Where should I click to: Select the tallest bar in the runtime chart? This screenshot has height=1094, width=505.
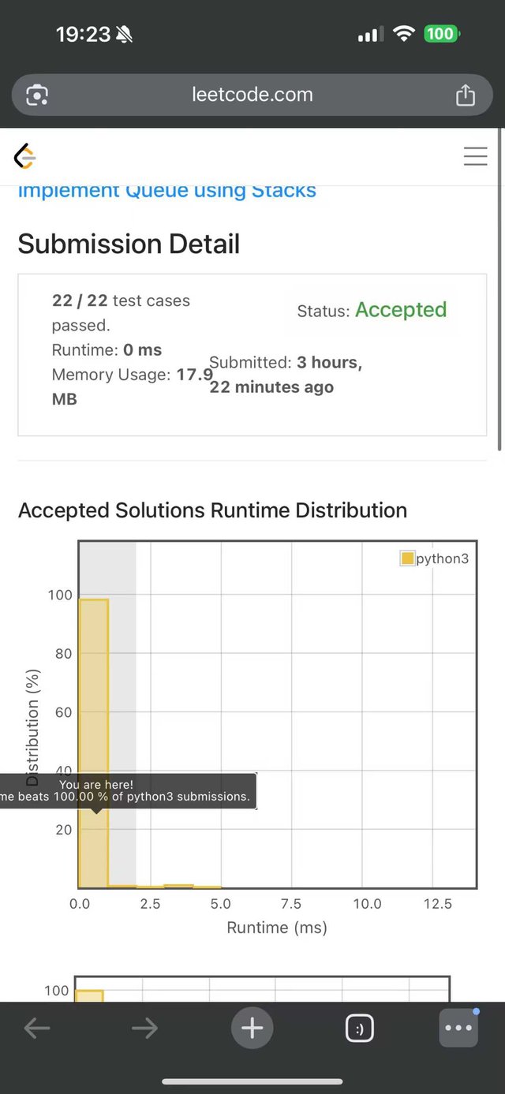[93, 741]
